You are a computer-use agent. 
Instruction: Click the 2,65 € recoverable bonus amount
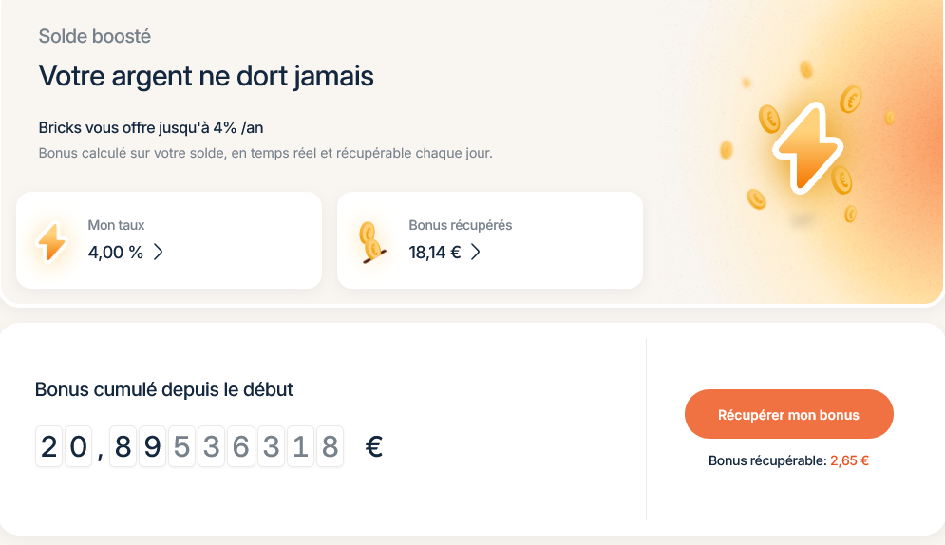click(x=849, y=460)
